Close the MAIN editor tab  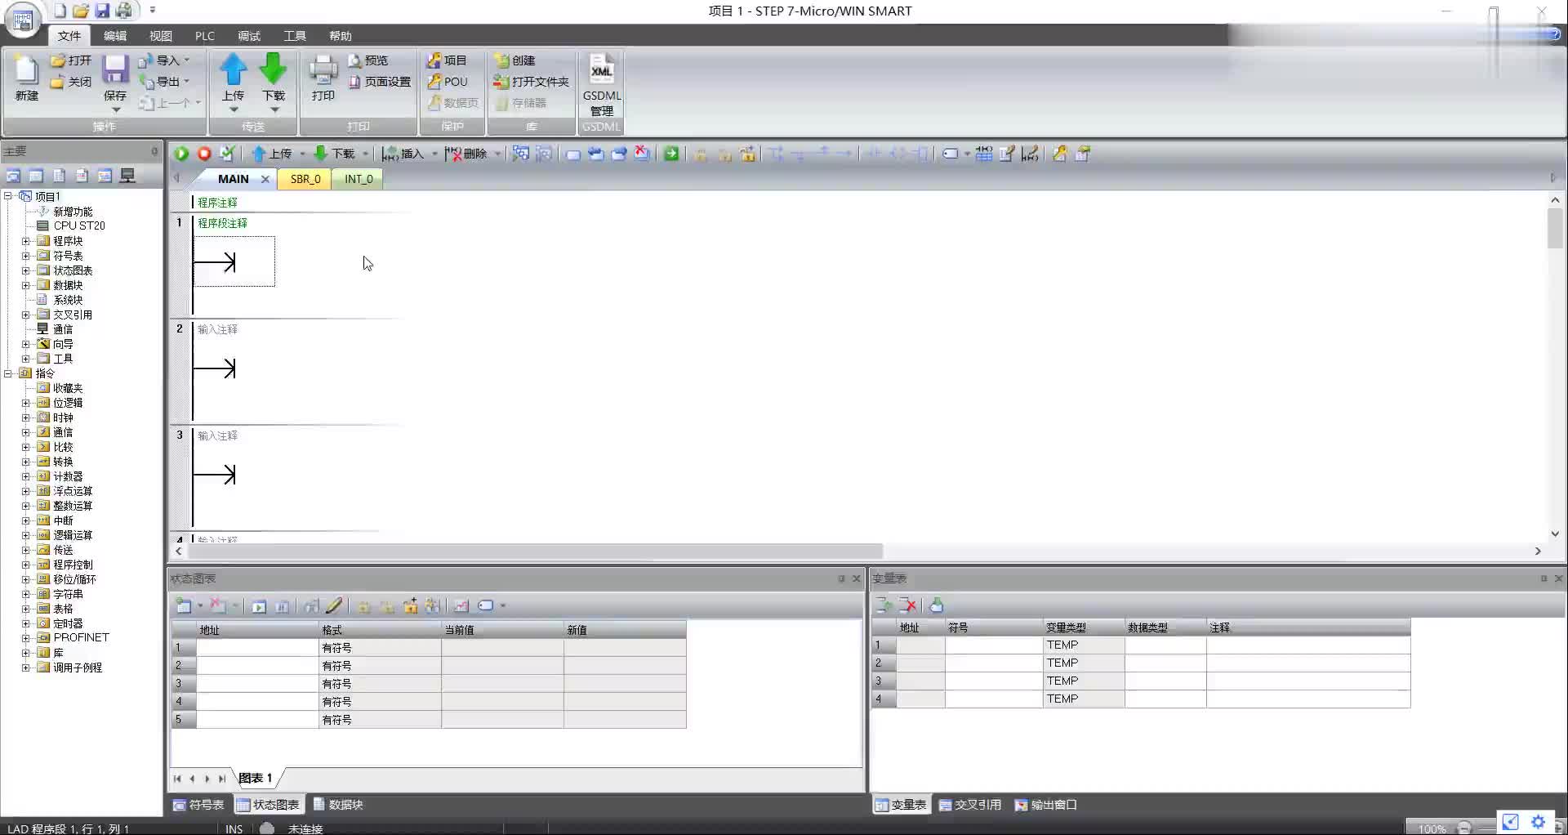(265, 179)
